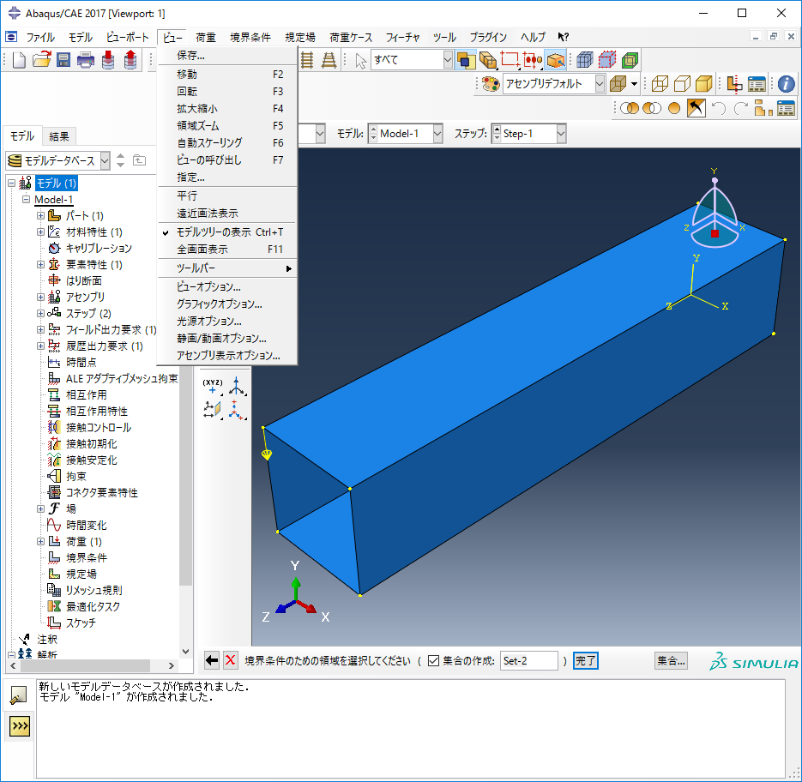Click the database export icon with red up arrow
The height and width of the screenshot is (782, 802).
(130, 60)
